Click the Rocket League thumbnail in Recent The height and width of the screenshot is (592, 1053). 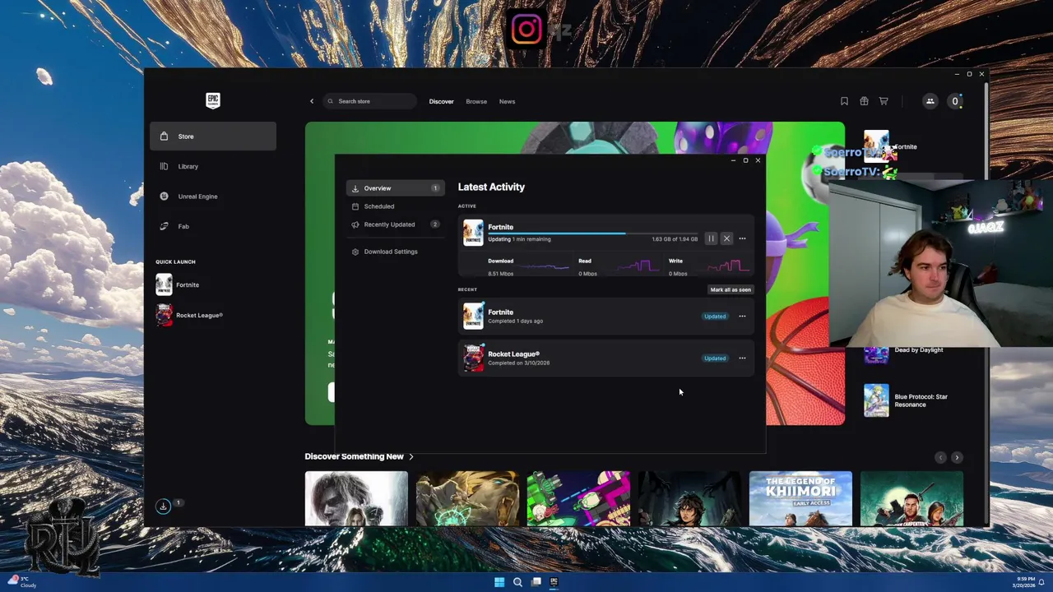point(473,358)
